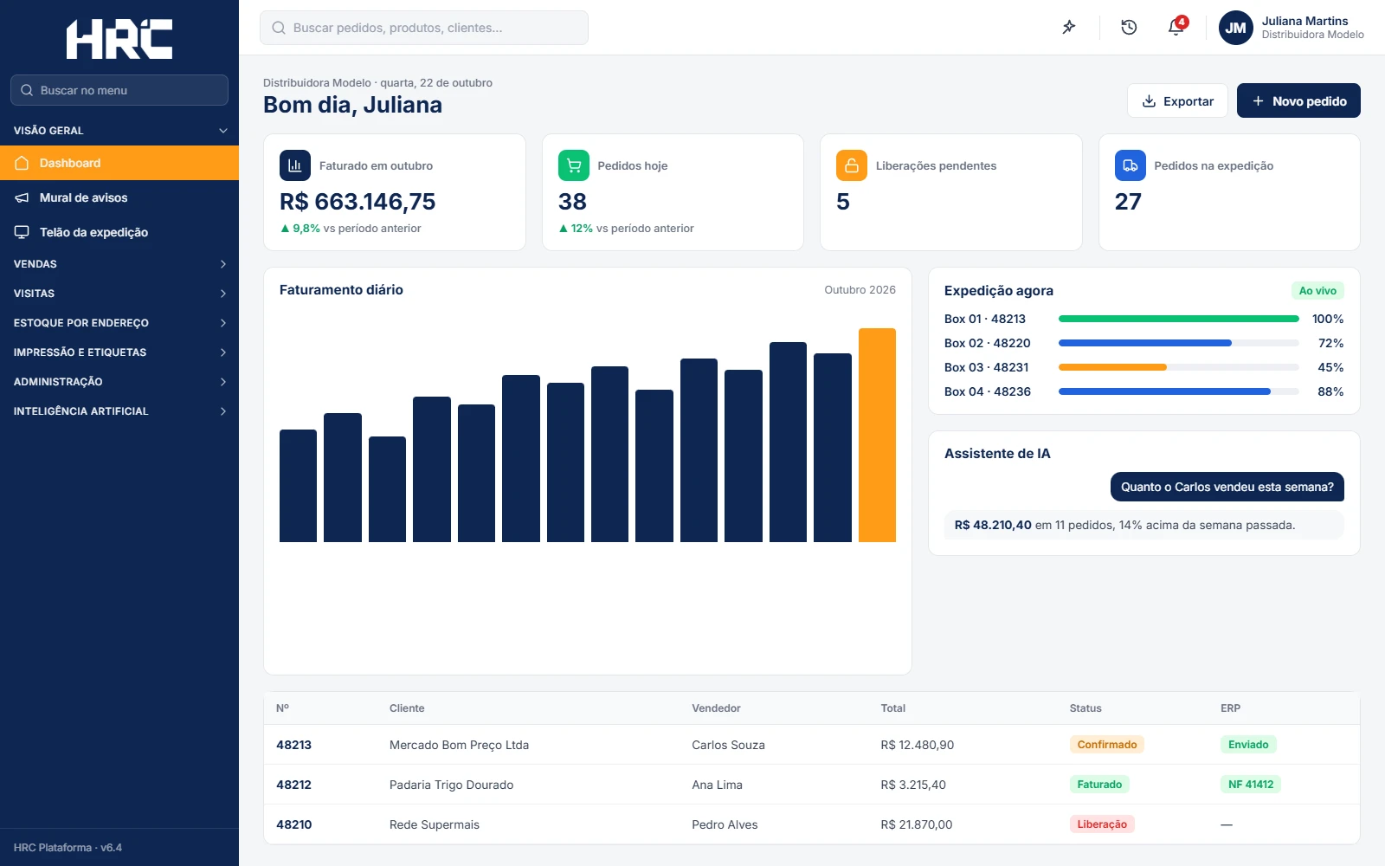Expand Impressão e Etiquetas section
This screenshot has height=866, width=1385.
pos(119,352)
